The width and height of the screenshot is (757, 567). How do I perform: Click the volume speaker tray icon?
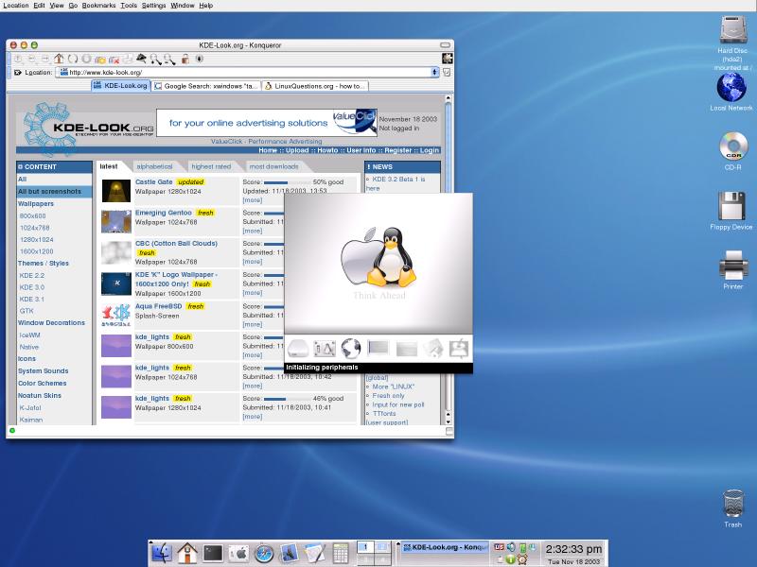click(x=511, y=547)
